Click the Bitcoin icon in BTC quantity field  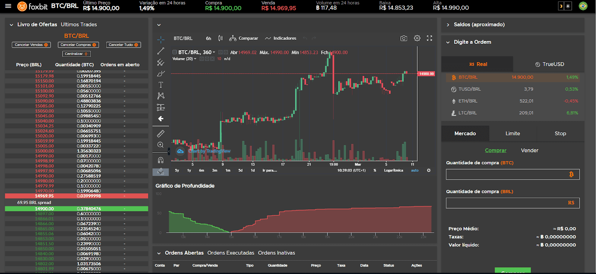[571, 174]
